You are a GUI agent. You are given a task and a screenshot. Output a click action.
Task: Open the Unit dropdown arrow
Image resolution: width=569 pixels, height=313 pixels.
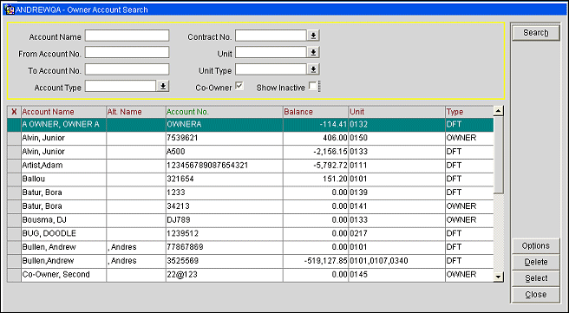(x=313, y=52)
